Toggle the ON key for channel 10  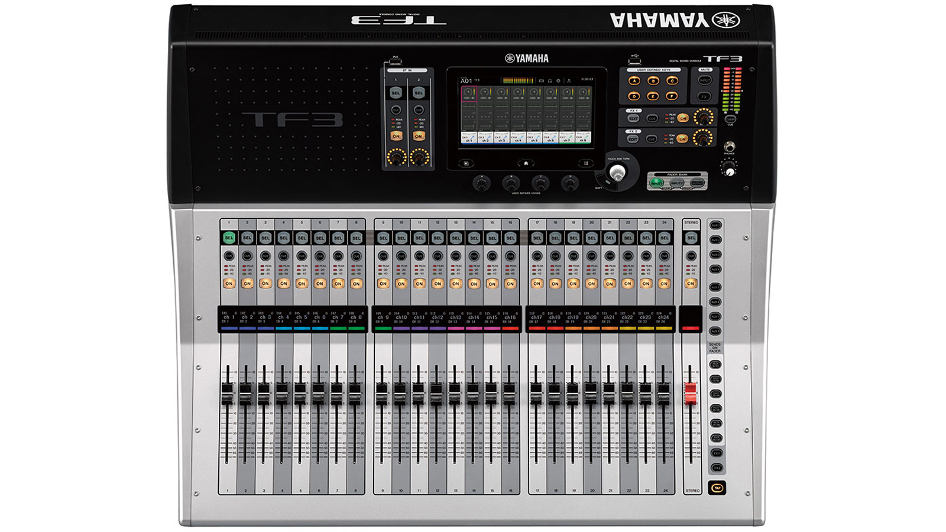pyautogui.click(x=401, y=284)
